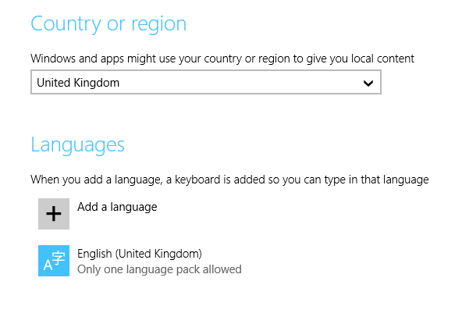Click the word language in Add a language

pyautogui.click(x=133, y=208)
